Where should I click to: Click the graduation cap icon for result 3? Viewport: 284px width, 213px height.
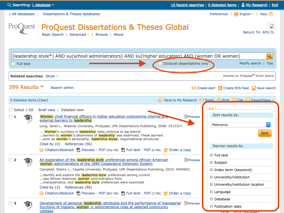28,205
